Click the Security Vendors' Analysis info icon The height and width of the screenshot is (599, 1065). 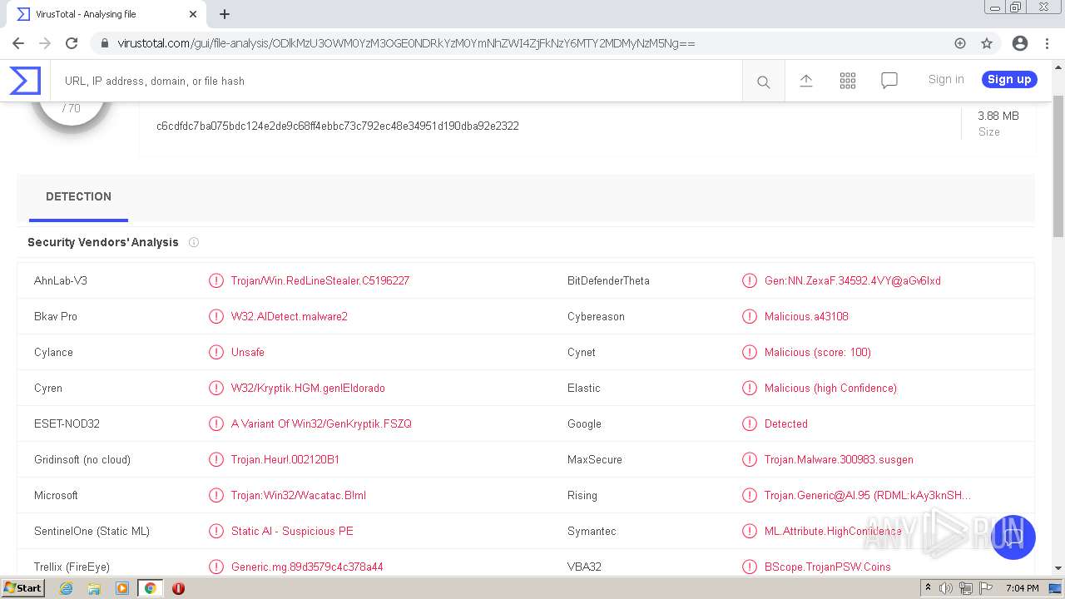194,242
